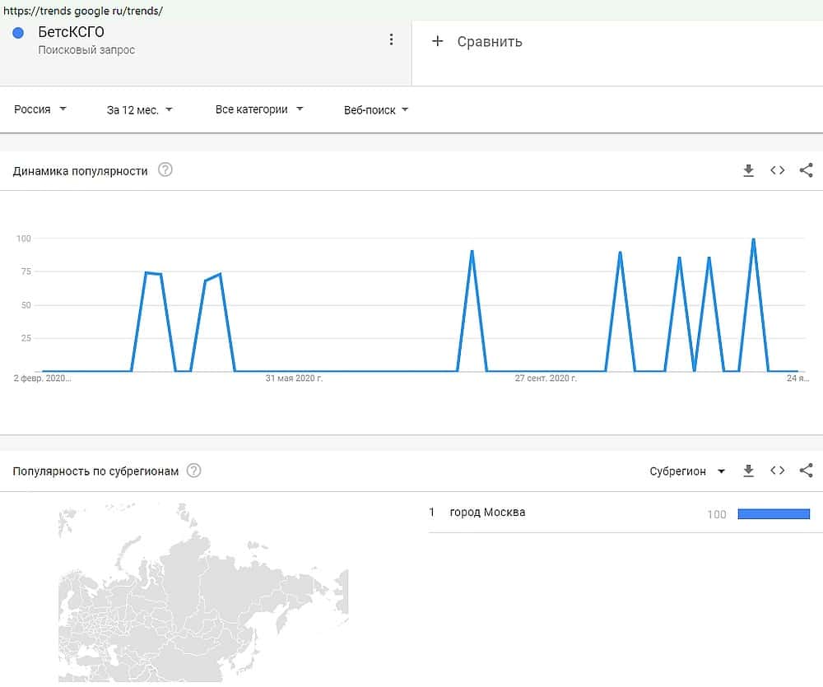Download the Динамика популярности chart data
This screenshot has width=823, height=687.
(x=748, y=170)
